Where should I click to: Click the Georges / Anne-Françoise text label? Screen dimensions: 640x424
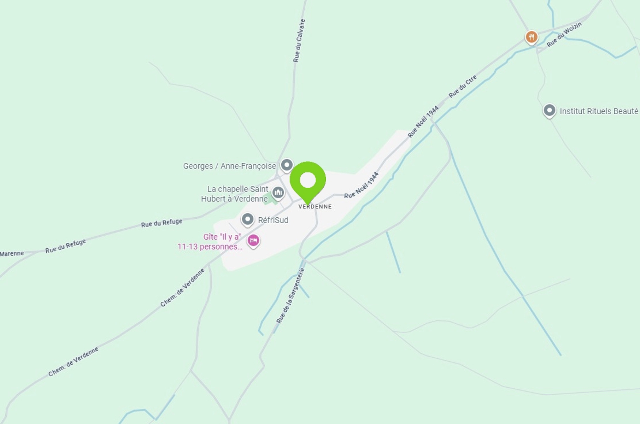click(x=229, y=166)
